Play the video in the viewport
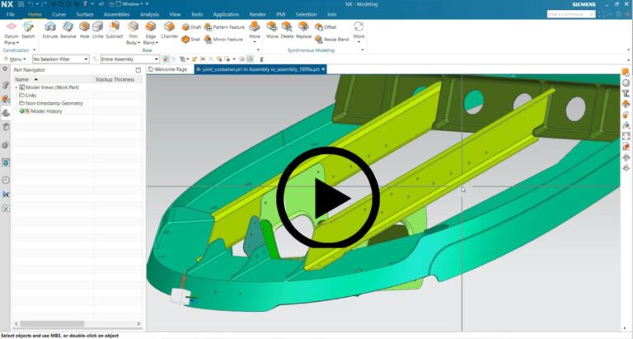The height and width of the screenshot is (339, 633). coord(327,197)
